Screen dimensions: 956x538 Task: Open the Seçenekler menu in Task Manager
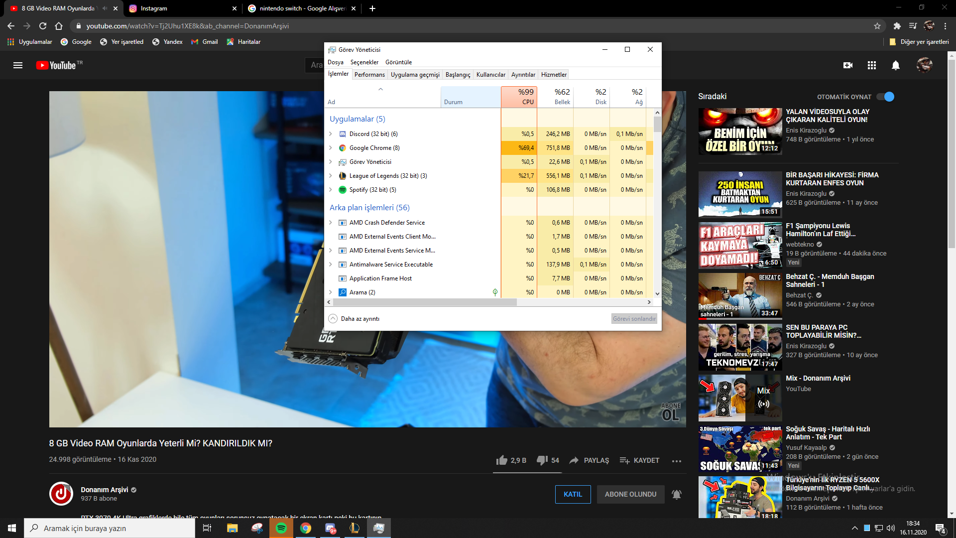[x=364, y=62]
